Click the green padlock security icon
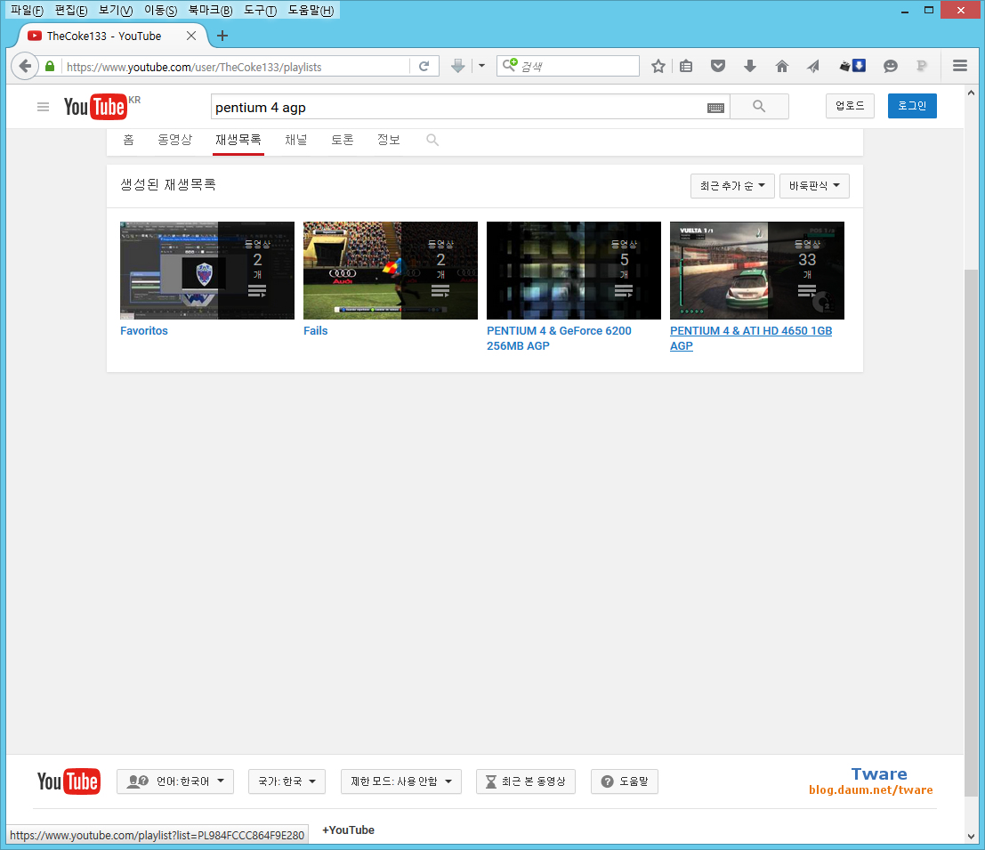Screen dimensions: 985x850 50,66
